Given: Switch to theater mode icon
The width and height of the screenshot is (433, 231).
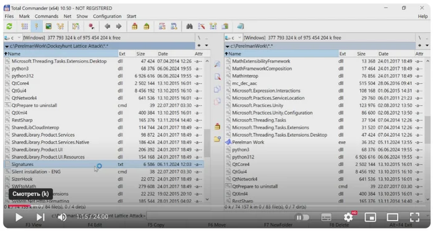Looking at the screenshot, I should tap(392, 217).
